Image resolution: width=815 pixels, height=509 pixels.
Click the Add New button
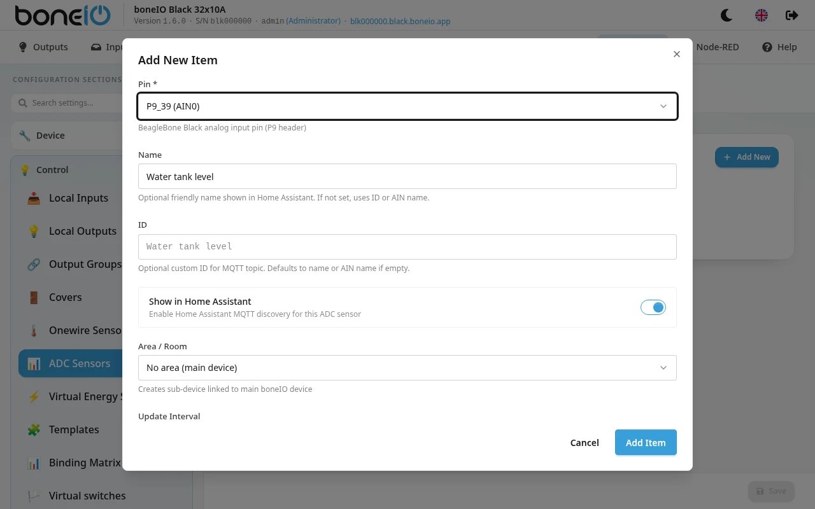tap(747, 157)
